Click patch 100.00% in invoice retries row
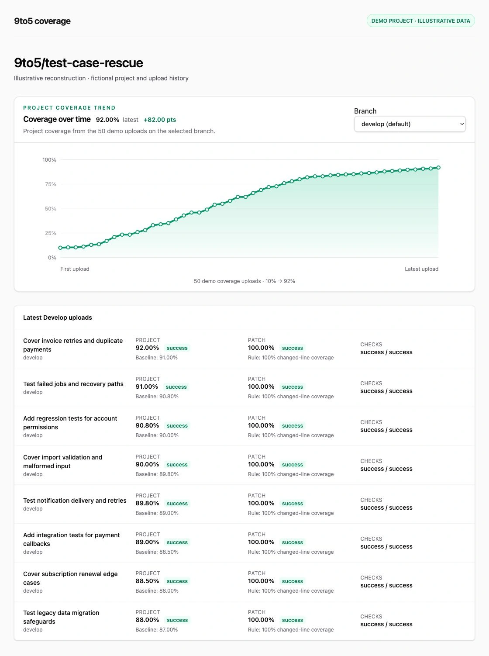The height and width of the screenshot is (656, 489). [261, 348]
